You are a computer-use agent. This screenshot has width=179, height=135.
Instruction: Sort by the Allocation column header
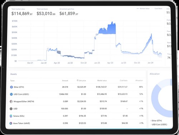tap(139, 81)
